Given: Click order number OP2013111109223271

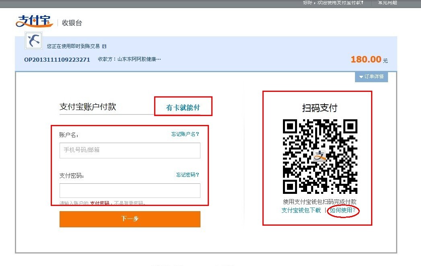Looking at the screenshot, I should click(x=57, y=60).
